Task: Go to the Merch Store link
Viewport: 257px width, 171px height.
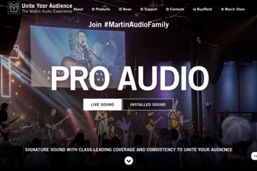Action: 233,9
